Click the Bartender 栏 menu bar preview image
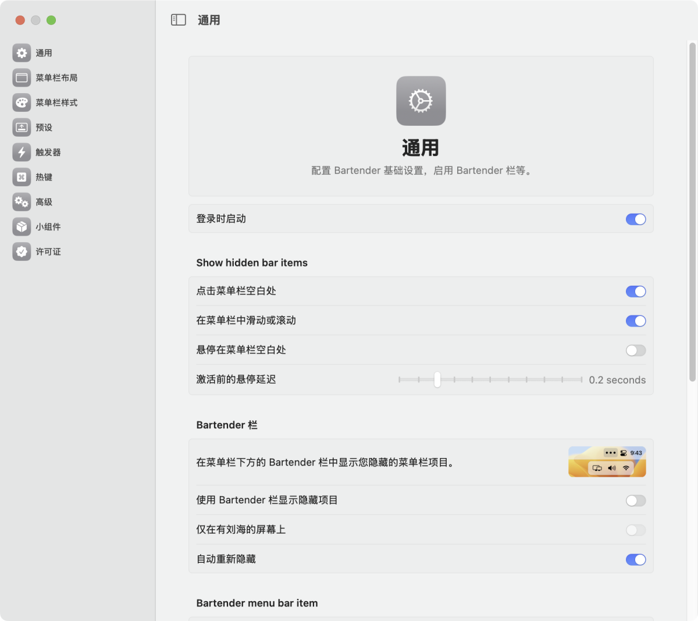Screen dimensions: 698x621 pyautogui.click(x=607, y=462)
